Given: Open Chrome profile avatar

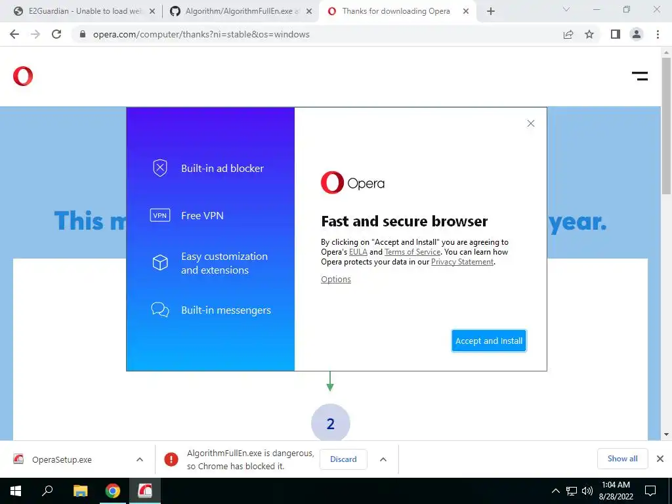Looking at the screenshot, I should [x=637, y=34].
